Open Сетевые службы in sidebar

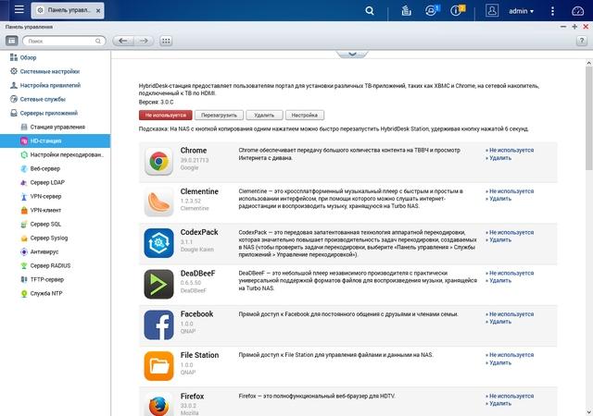[38, 99]
